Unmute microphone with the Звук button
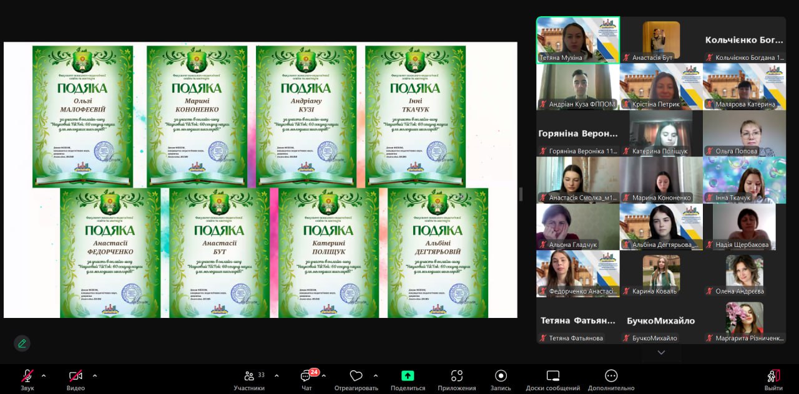 click(x=27, y=379)
